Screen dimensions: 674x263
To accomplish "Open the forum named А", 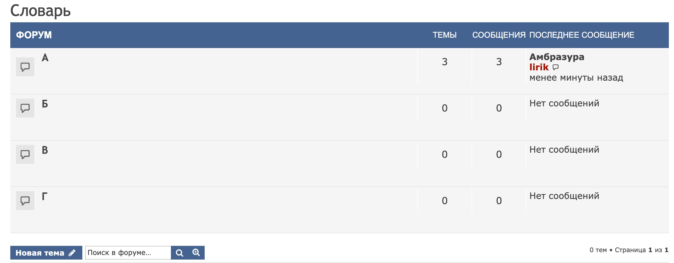I will click(45, 58).
